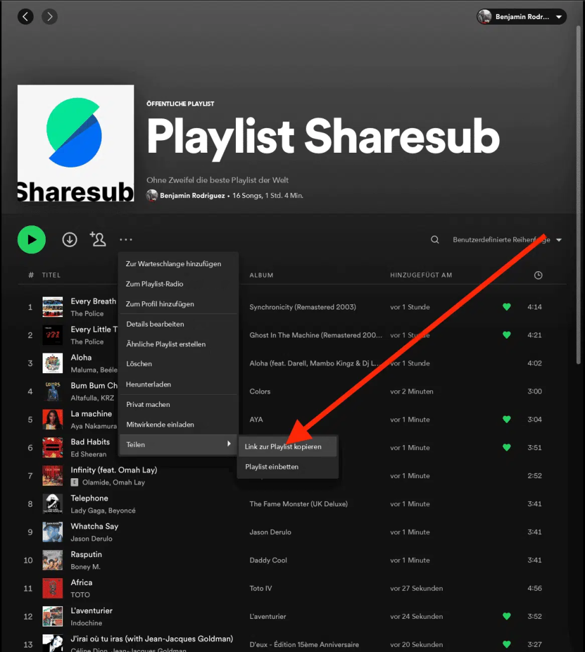Click the Colors album art for Bum Bum
585x652 pixels.
click(x=53, y=392)
